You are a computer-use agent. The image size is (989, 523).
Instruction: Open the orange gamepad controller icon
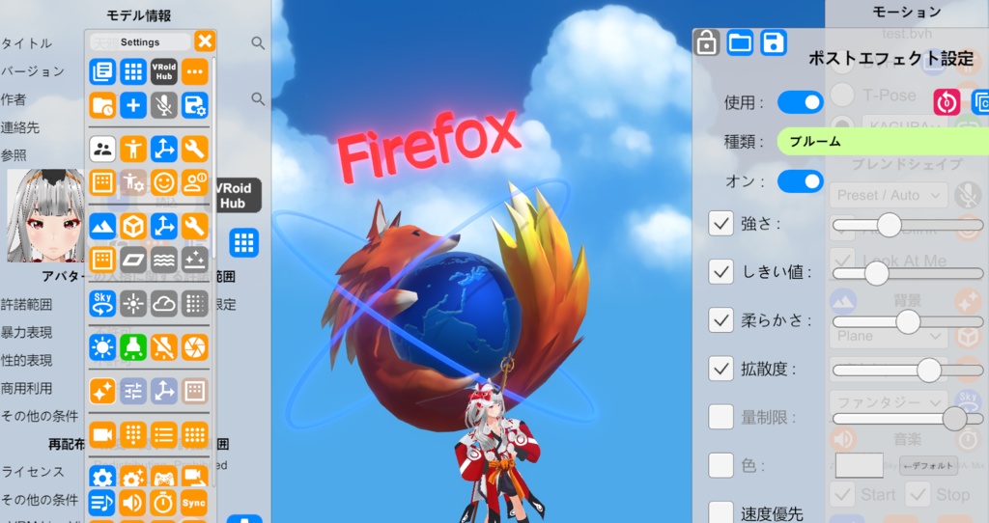(164, 478)
